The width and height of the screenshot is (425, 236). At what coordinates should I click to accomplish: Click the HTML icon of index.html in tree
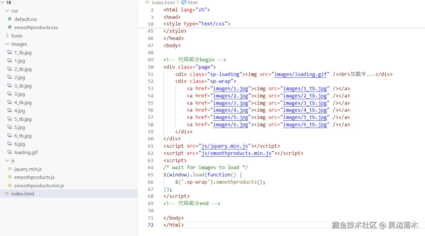(x=7, y=194)
